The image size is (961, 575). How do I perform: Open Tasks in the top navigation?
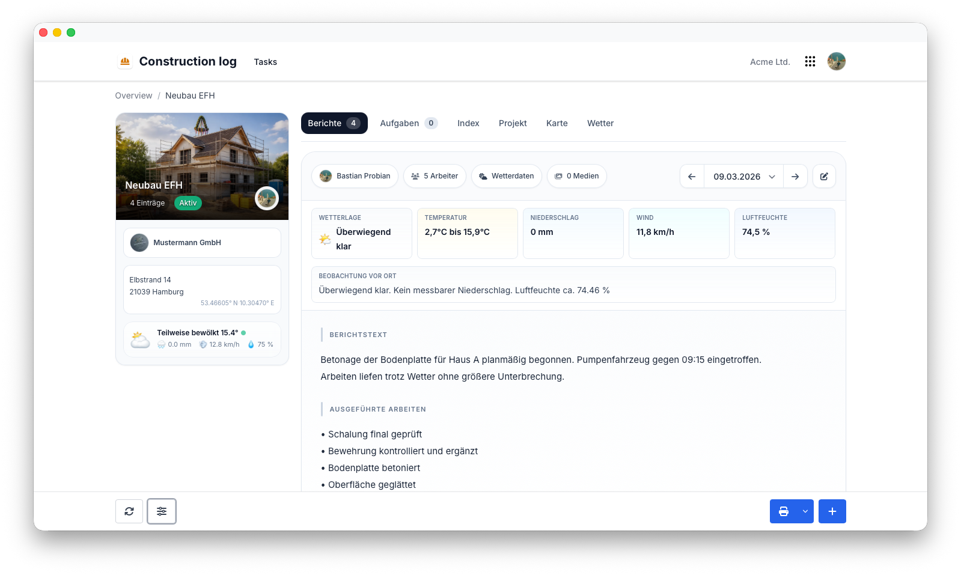point(266,62)
